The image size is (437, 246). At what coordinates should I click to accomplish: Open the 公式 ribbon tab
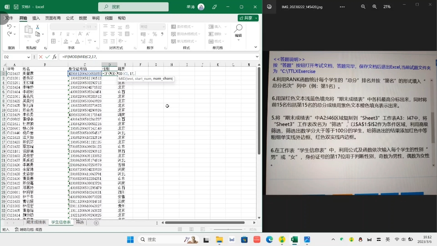(x=70, y=18)
